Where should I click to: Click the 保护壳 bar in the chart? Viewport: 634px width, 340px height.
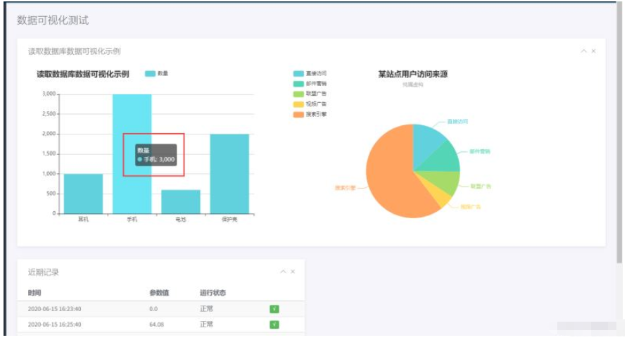(229, 174)
